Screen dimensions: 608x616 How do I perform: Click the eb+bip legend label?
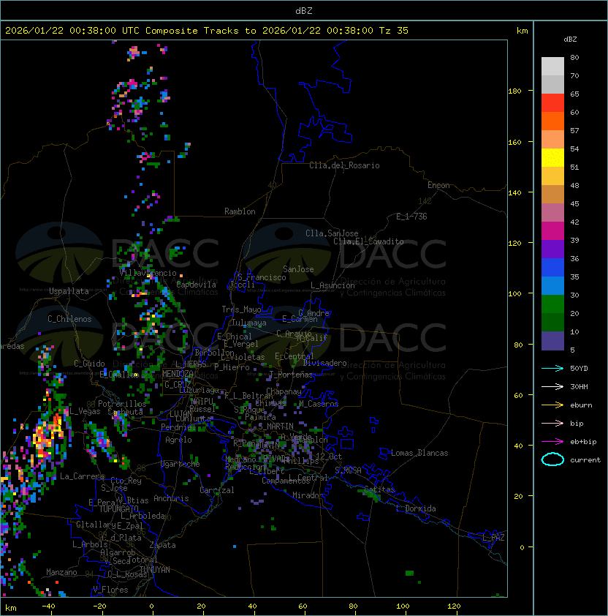coord(583,442)
